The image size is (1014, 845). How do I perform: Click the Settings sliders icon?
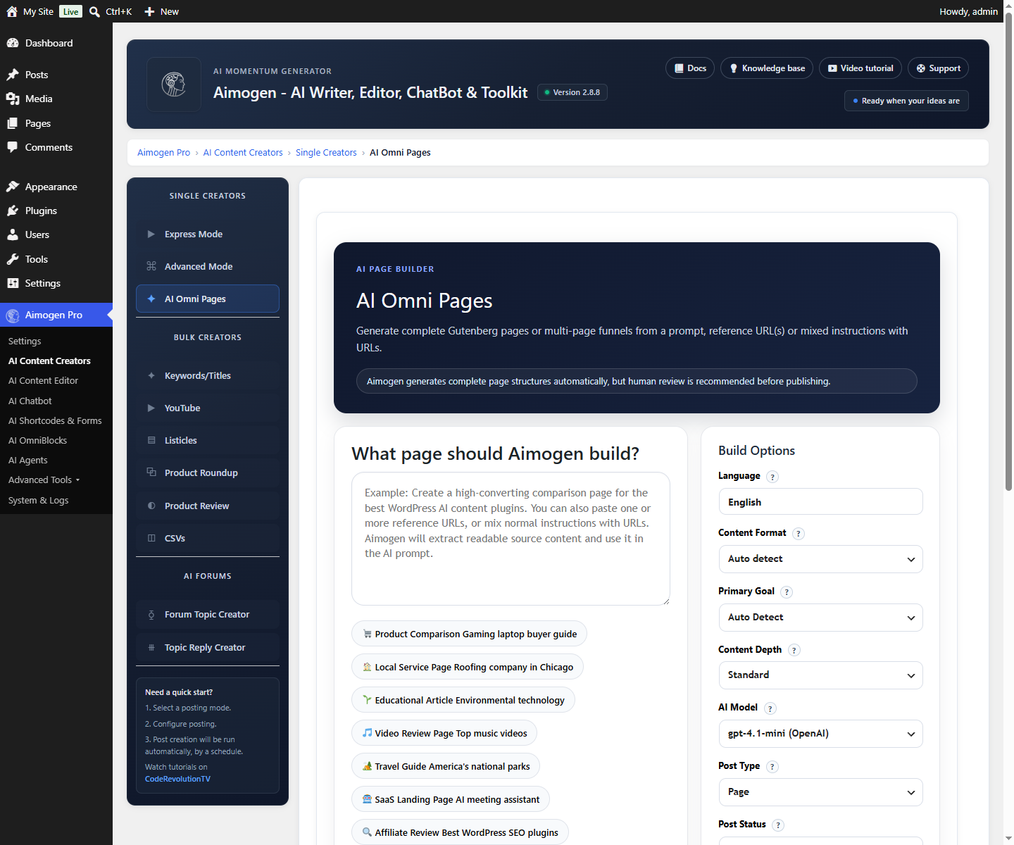click(13, 283)
